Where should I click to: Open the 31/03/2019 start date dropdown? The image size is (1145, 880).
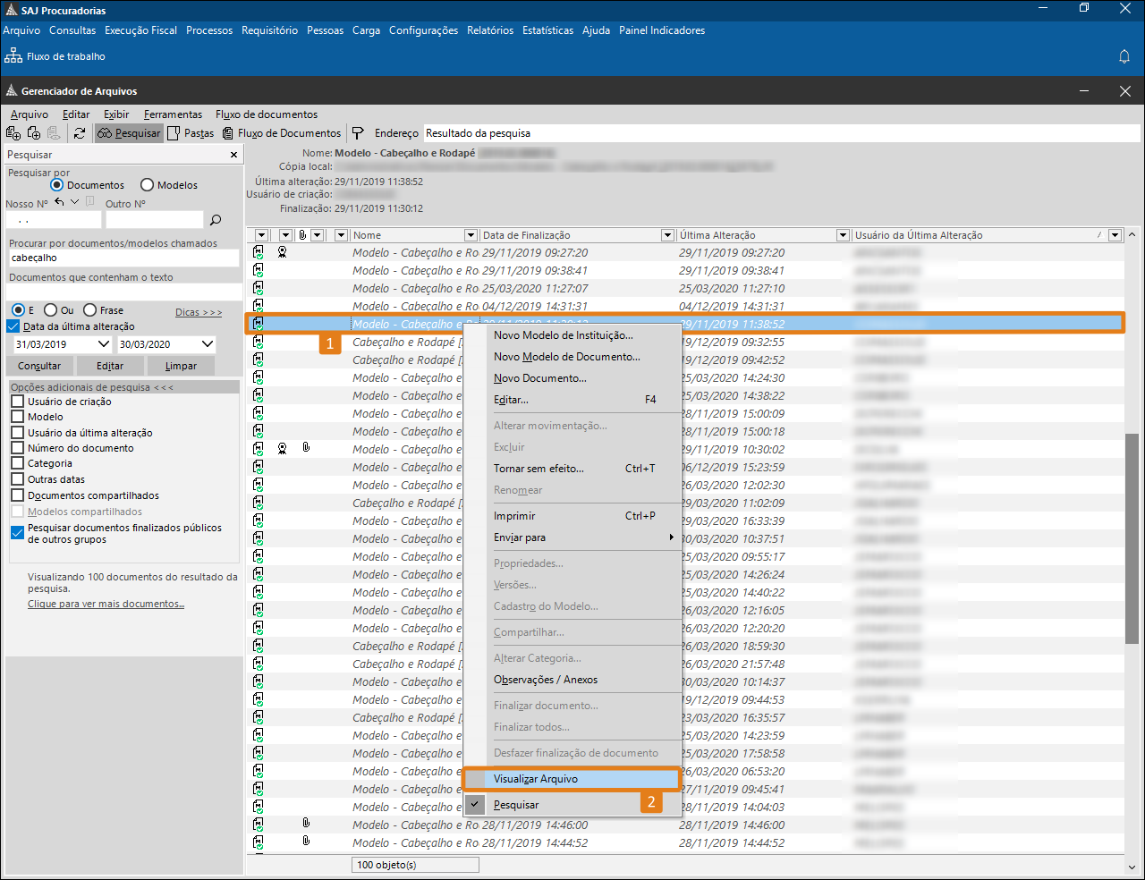[x=103, y=344]
